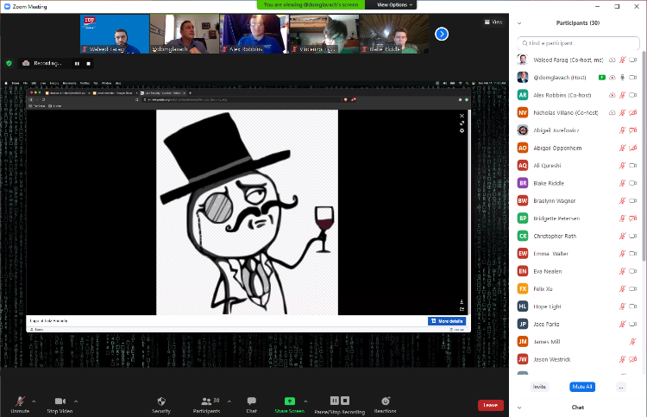Expand the arrow beside Participants button

tap(229, 401)
